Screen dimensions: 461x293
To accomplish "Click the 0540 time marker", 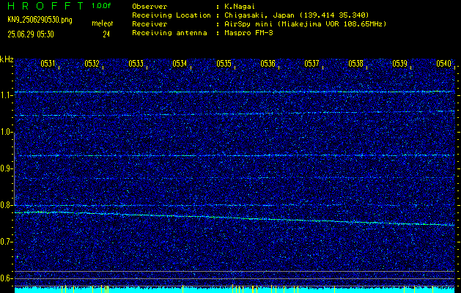I will point(443,64).
